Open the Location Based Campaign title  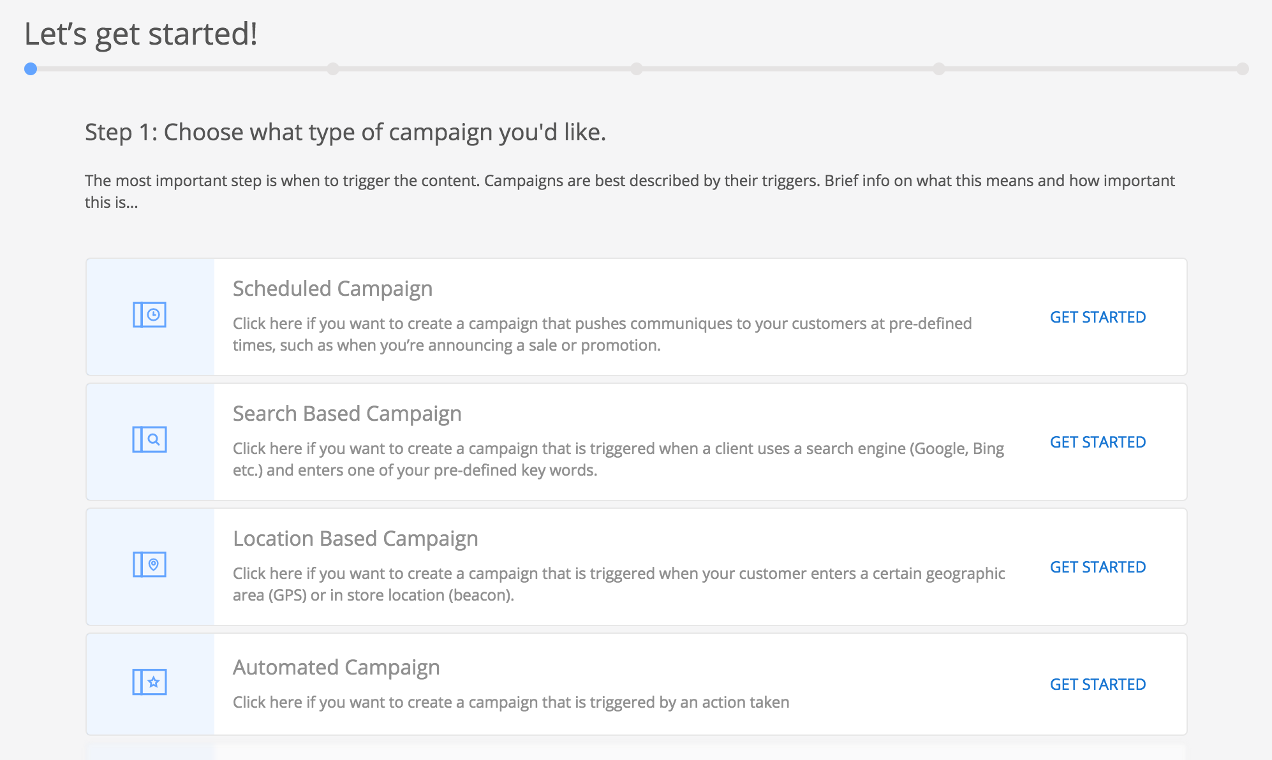(x=355, y=539)
